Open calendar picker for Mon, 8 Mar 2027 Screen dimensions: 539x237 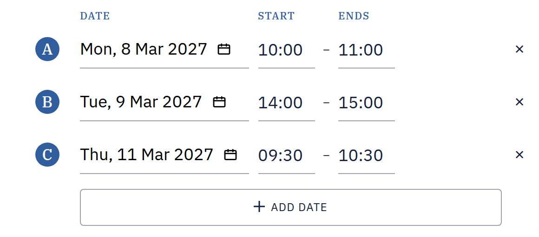click(224, 50)
